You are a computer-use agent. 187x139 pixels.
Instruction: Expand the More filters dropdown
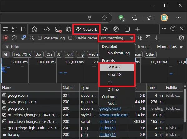pos(170,47)
